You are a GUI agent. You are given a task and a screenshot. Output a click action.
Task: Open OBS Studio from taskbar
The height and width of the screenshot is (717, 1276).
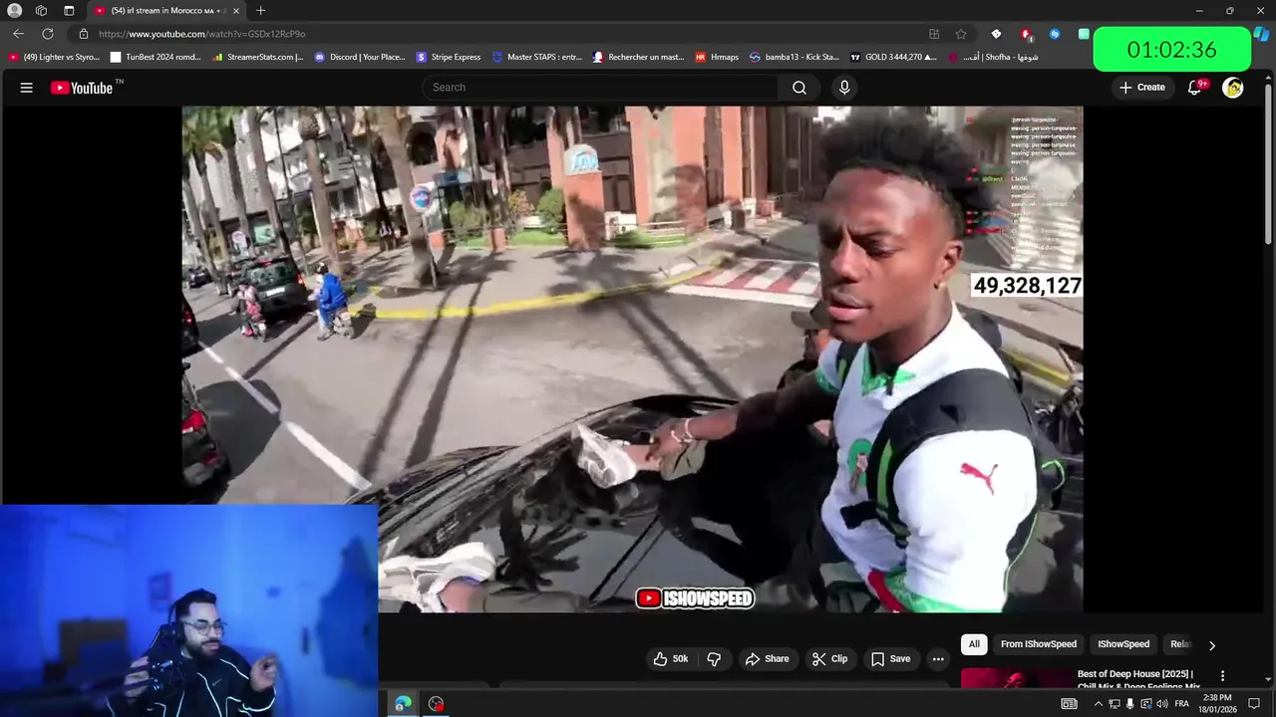[437, 704]
